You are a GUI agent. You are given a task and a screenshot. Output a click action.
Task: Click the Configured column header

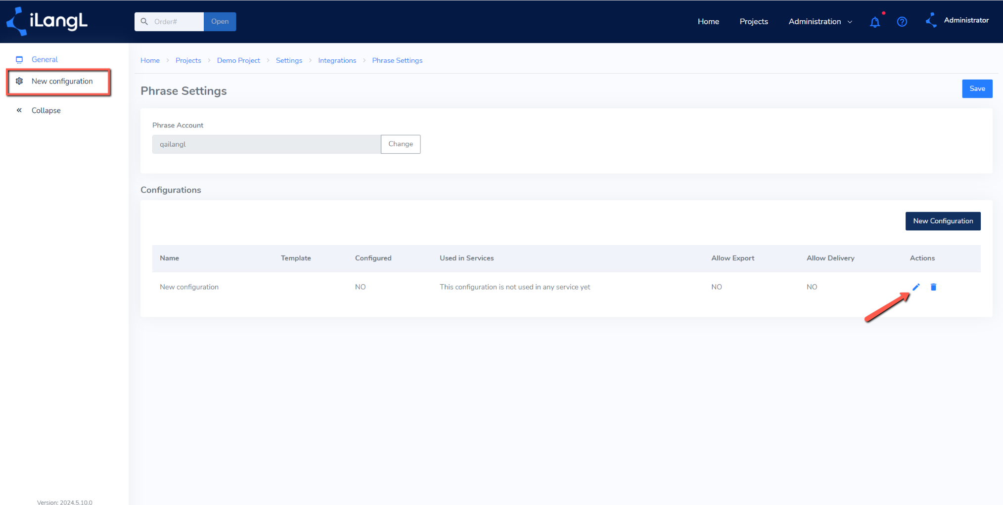point(373,258)
